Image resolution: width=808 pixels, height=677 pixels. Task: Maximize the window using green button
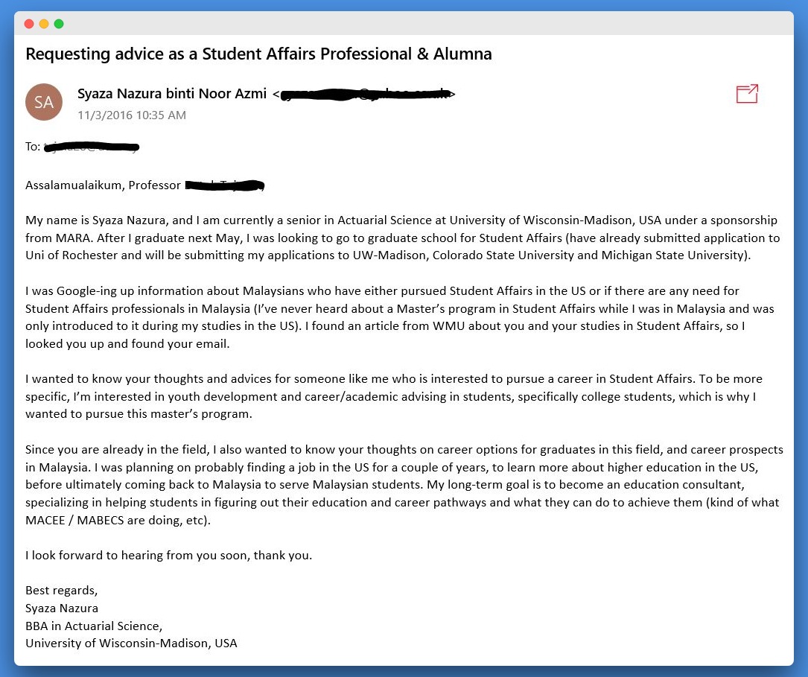point(59,24)
